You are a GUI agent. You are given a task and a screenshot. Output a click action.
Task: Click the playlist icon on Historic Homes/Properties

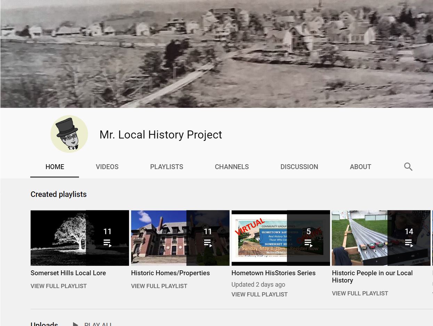[x=207, y=241]
